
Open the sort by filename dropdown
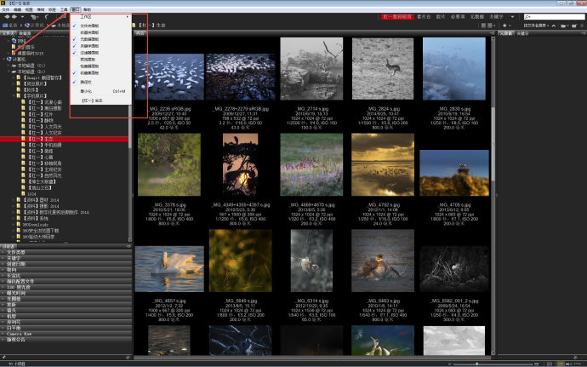536,26
